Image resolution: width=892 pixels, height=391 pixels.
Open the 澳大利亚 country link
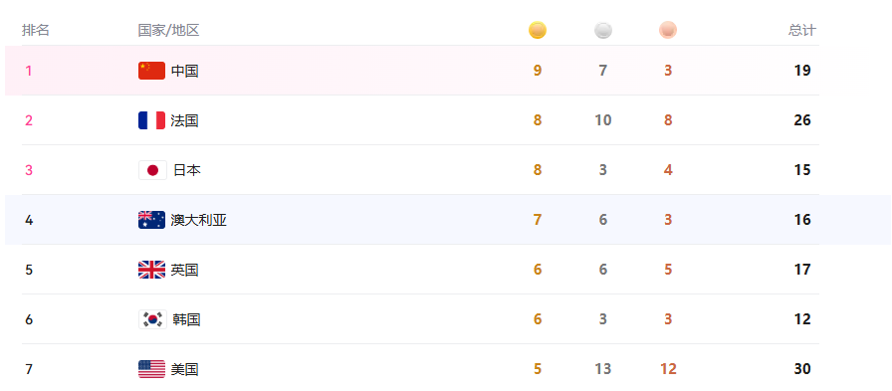(199, 220)
